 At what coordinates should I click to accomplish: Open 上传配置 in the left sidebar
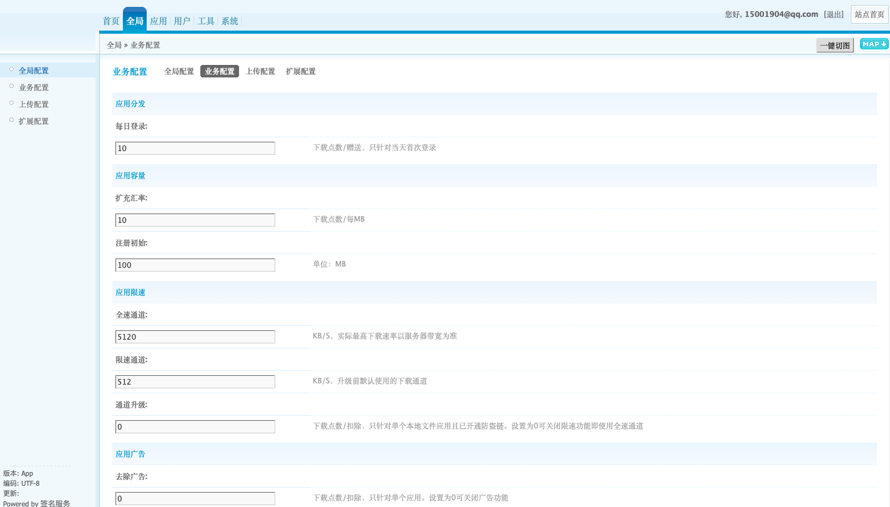pos(34,104)
